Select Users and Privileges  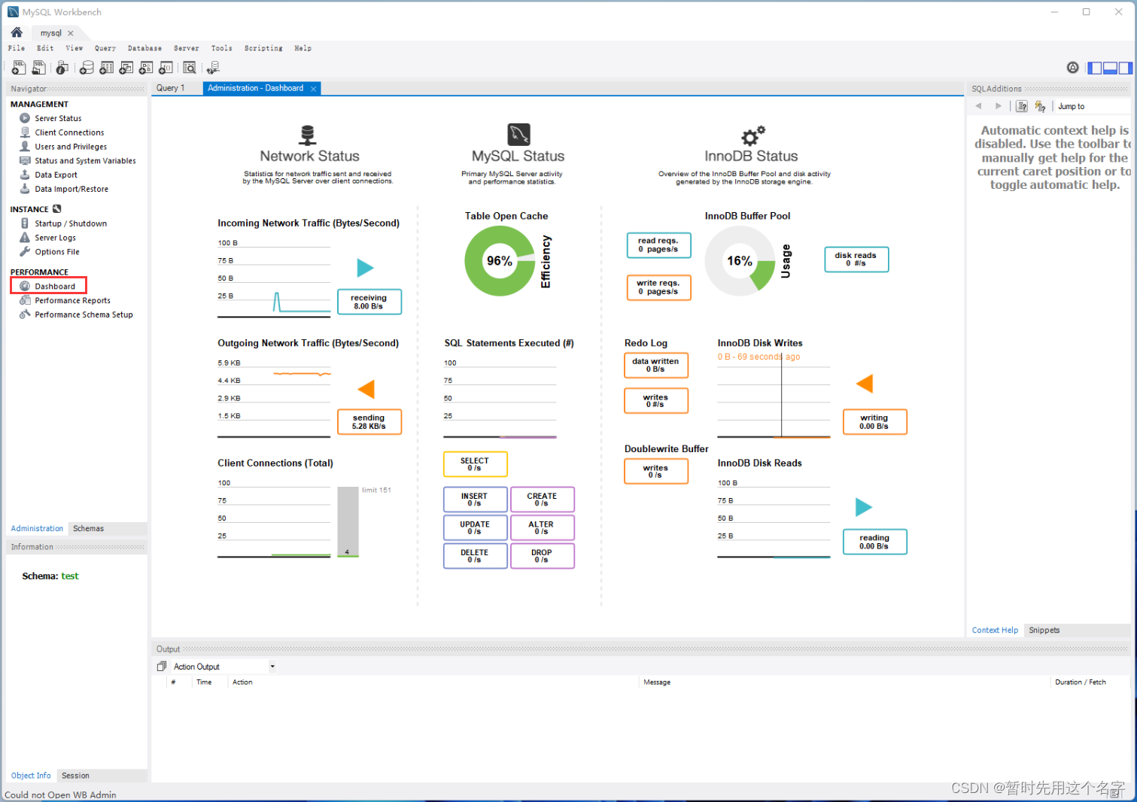(71, 147)
